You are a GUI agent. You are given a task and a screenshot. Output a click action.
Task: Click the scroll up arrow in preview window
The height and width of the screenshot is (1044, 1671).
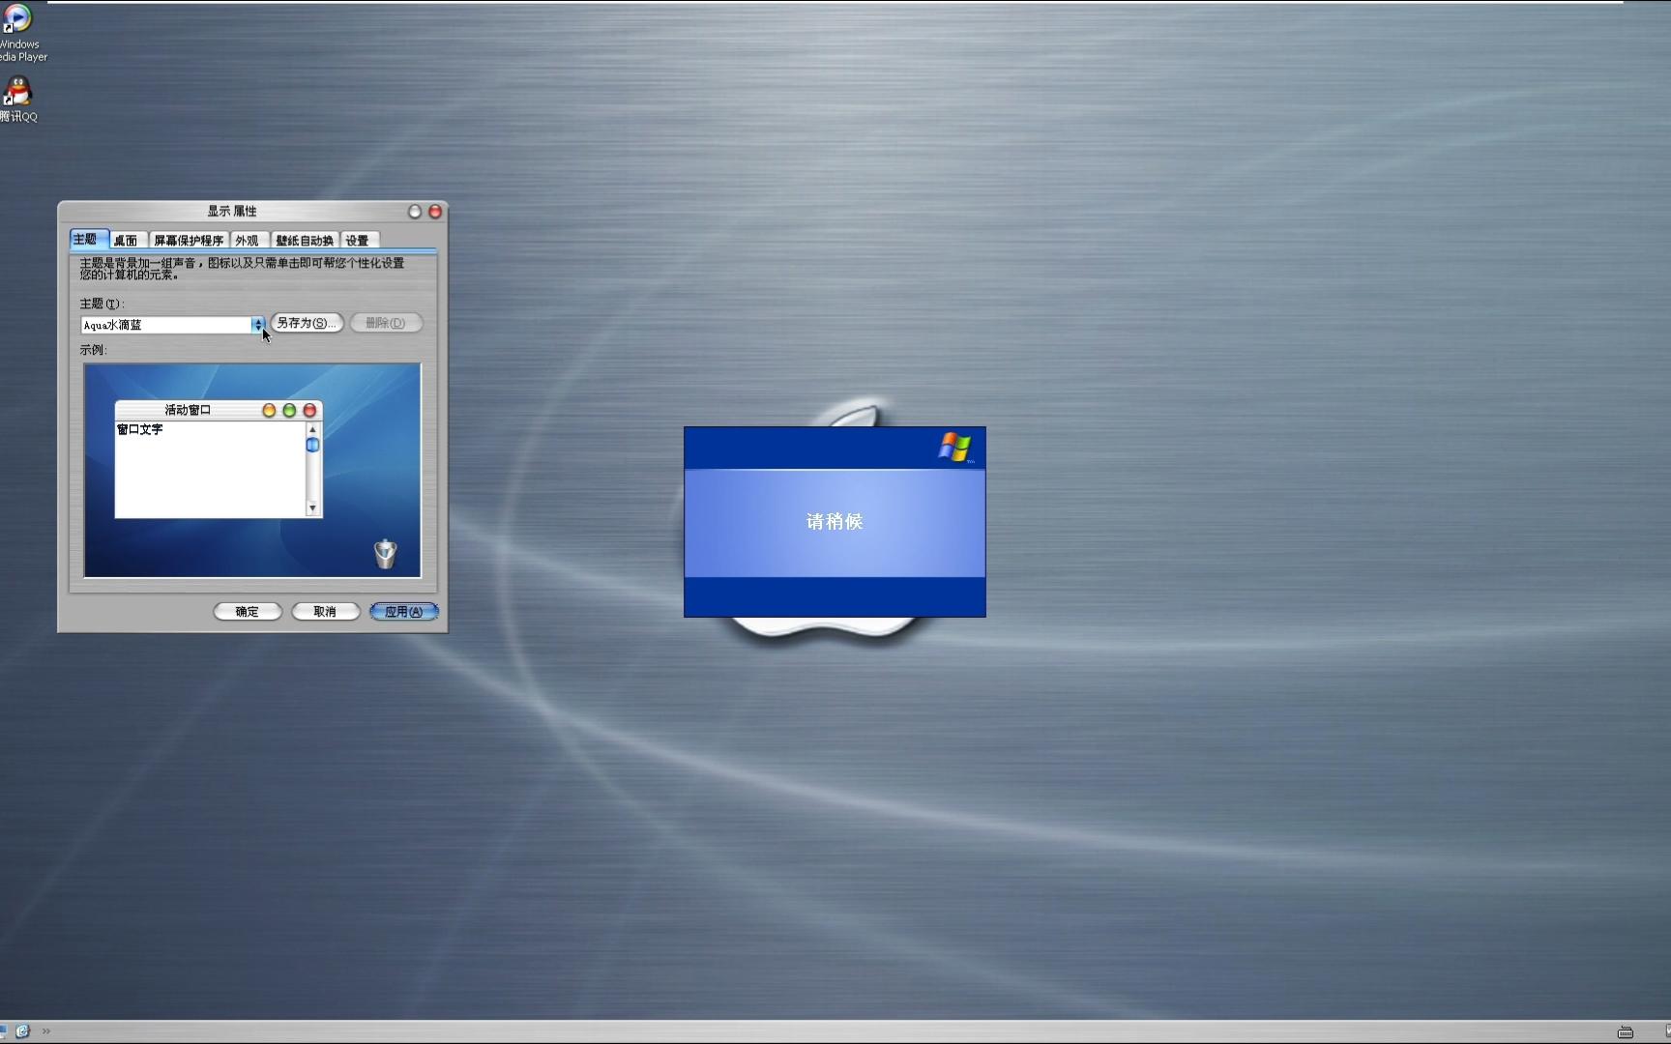pyautogui.click(x=312, y=430)
